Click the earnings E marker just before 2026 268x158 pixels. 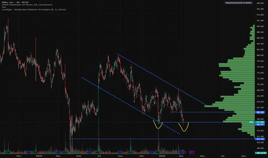pos(158,152)
